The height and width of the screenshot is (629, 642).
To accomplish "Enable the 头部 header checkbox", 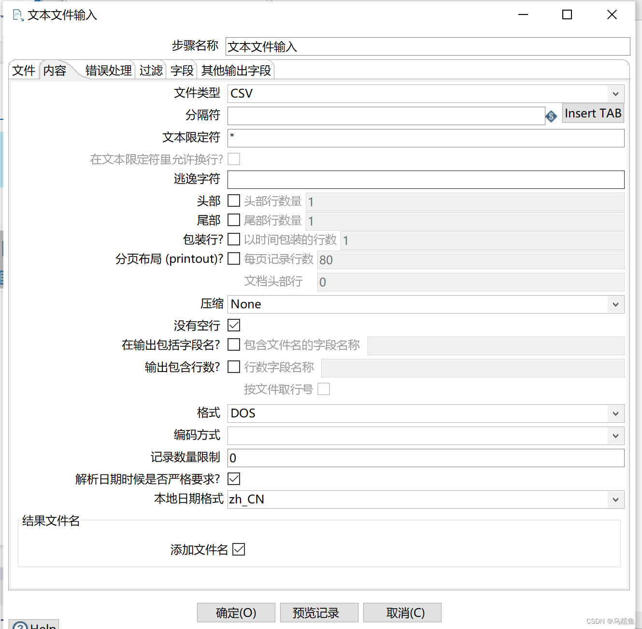I will (234, 200).
